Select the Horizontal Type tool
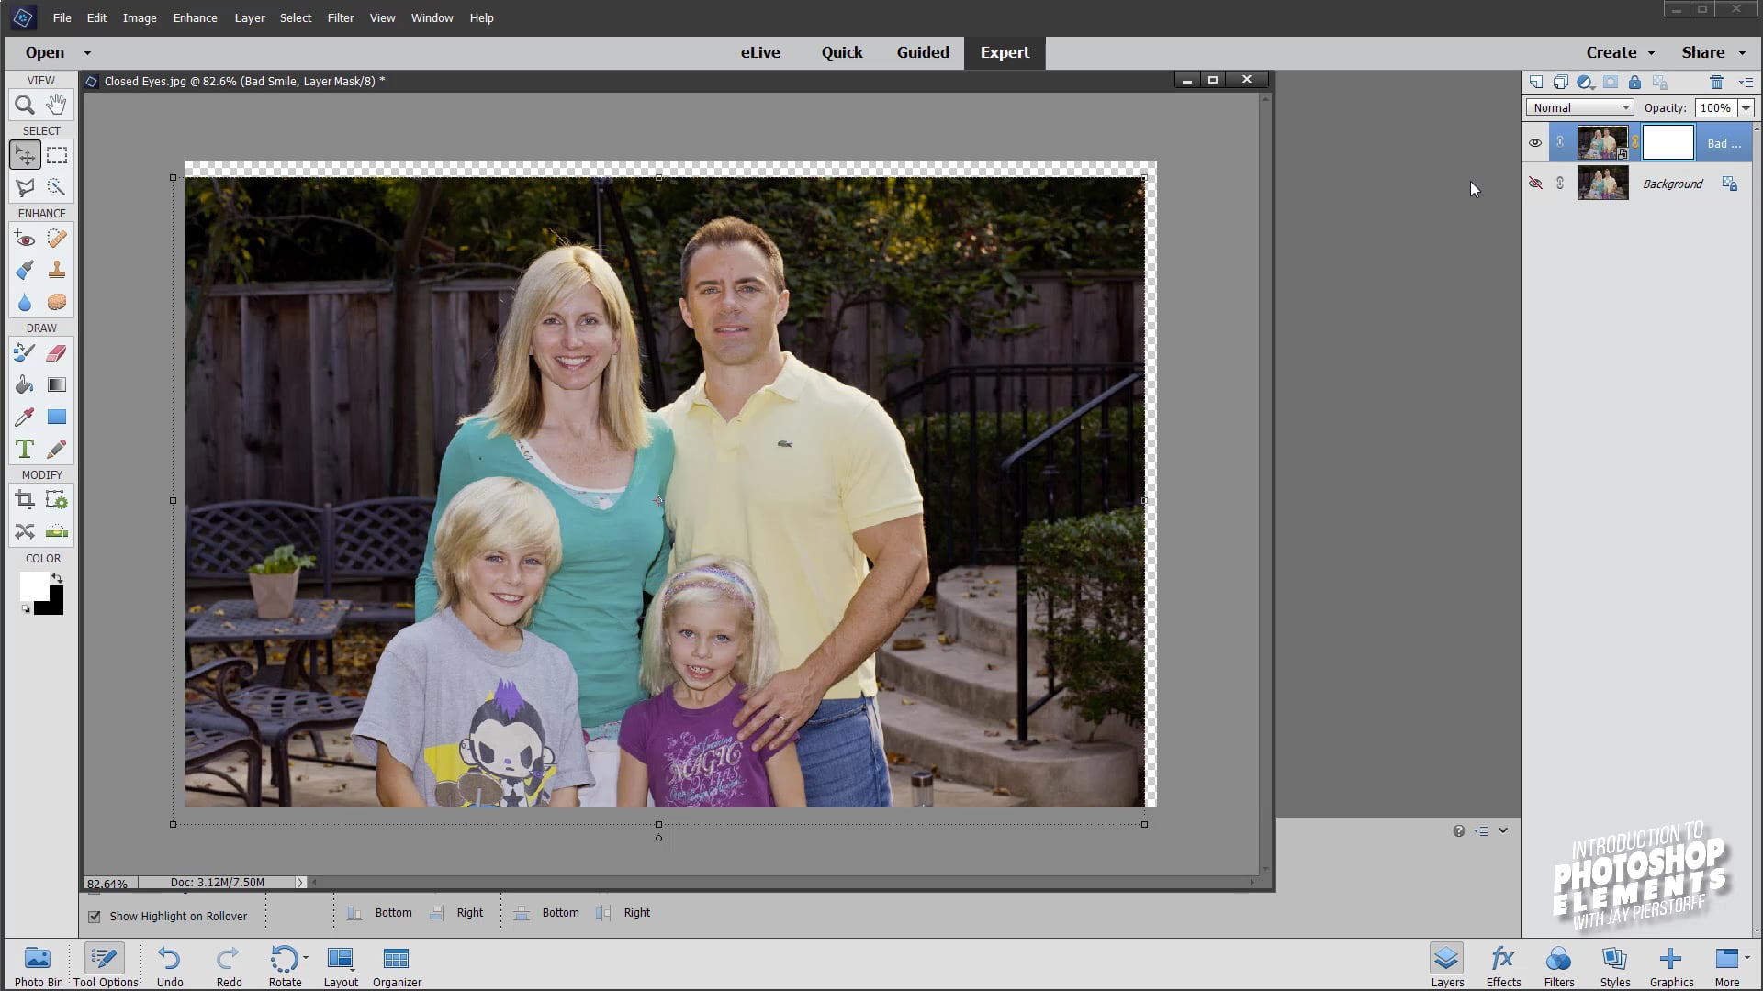Viewport: 1763px width, 991px height. tap(25, 449)
